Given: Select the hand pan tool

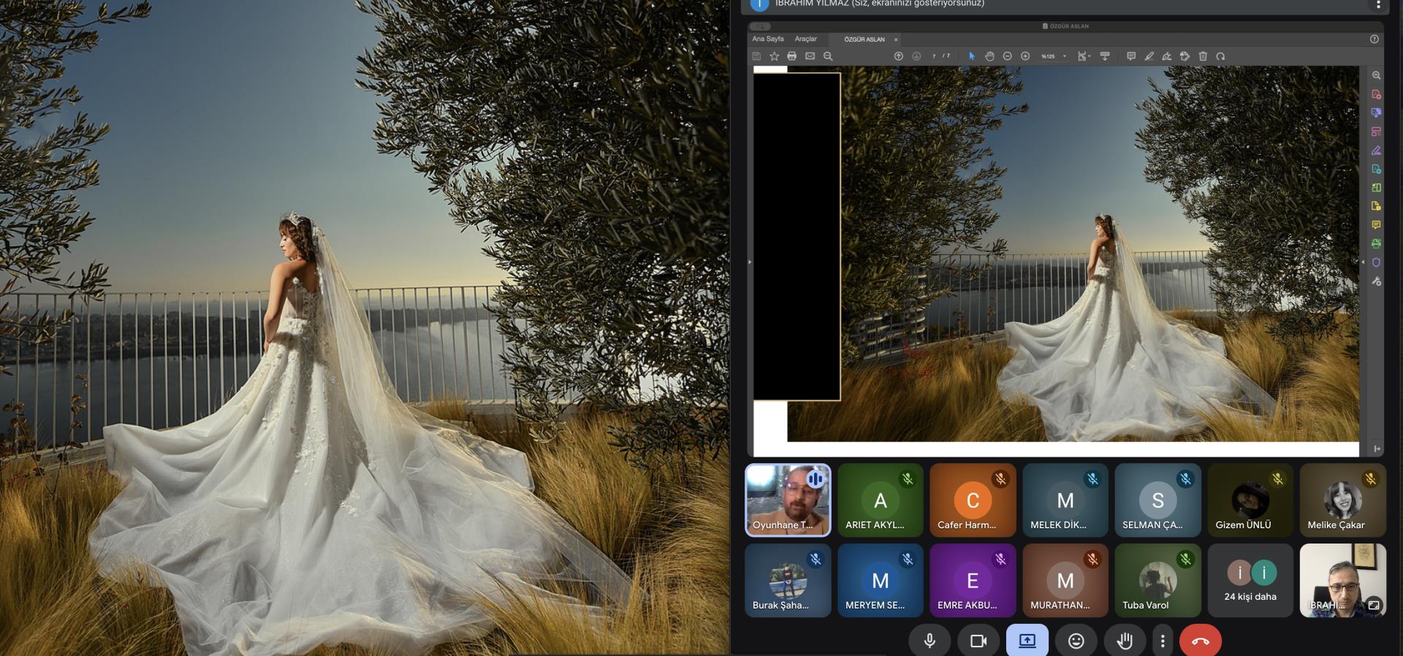Looking at the screenshot, I should [989, 56].
